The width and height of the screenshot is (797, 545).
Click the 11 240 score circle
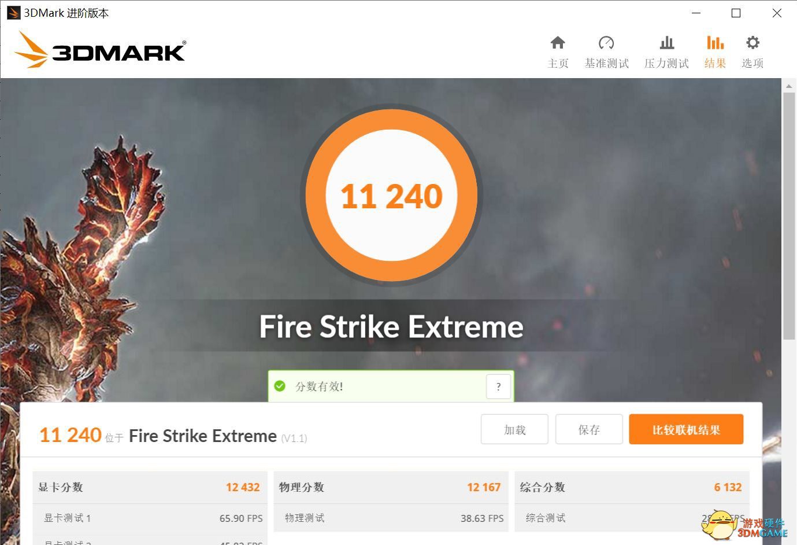click(391, 195)
